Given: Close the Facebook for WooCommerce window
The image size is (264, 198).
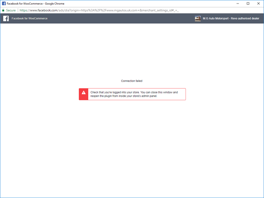Looking at the screenshot, I should (258, 4).
